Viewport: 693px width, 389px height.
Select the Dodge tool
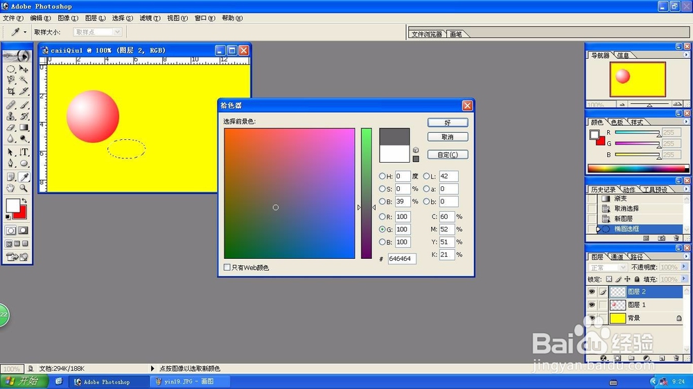[24, 138]
